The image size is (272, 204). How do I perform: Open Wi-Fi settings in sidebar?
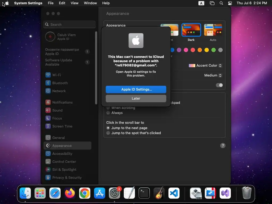67,75
